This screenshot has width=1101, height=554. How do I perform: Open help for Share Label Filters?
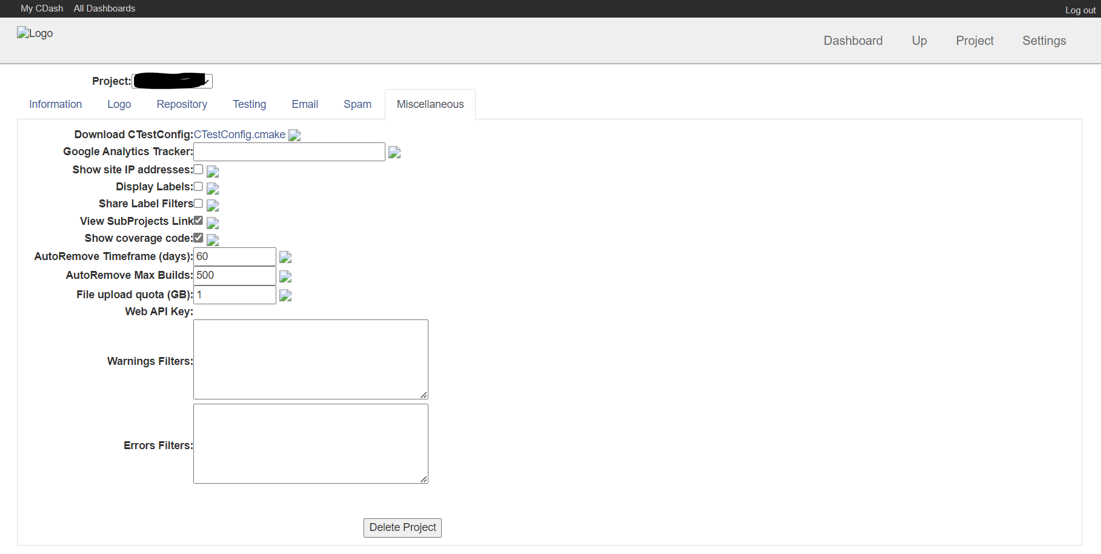click(212, 205)
